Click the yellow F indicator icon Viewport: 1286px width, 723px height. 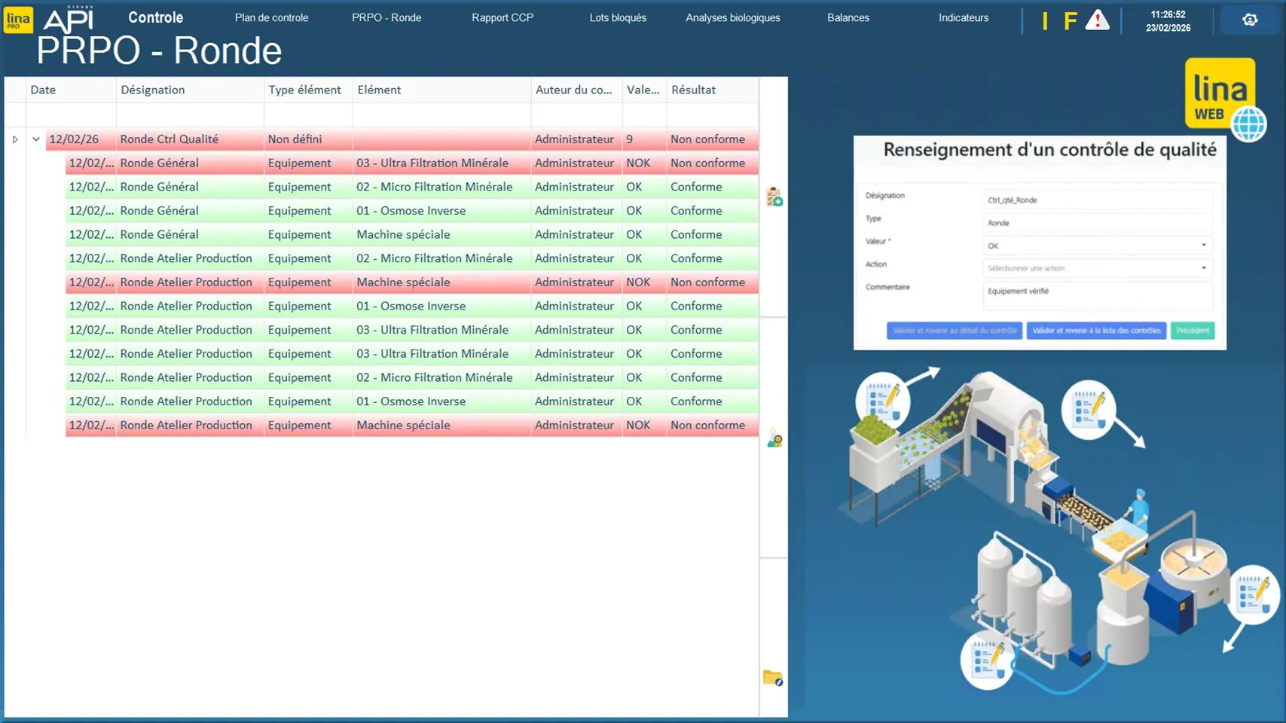pyautogui.click(x=1070, y=21)
